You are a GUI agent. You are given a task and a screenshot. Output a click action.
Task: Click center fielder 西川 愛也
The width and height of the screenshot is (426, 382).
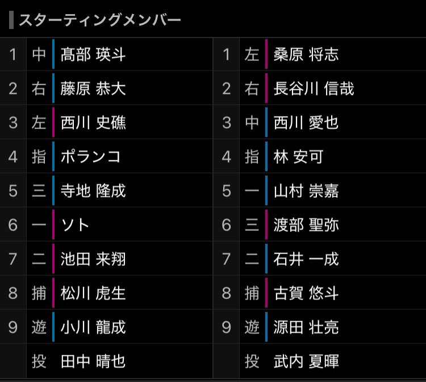tap(306, 123)
